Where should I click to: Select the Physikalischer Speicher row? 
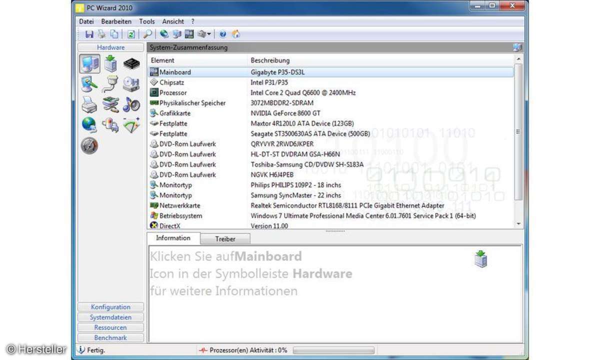[330, 103]
